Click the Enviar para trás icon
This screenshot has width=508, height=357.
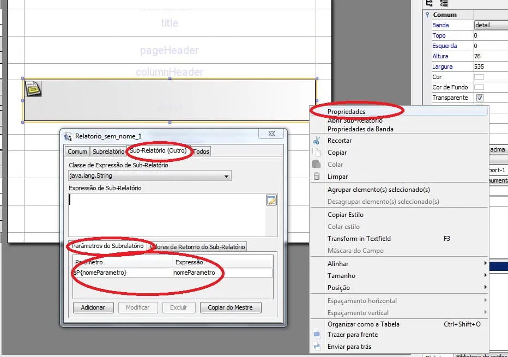[317, 346]
